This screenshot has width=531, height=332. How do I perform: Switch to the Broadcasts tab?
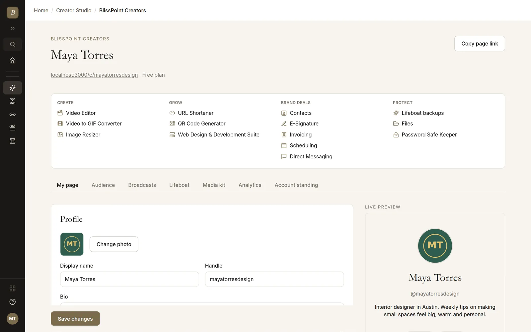click(x=142, y=185)
